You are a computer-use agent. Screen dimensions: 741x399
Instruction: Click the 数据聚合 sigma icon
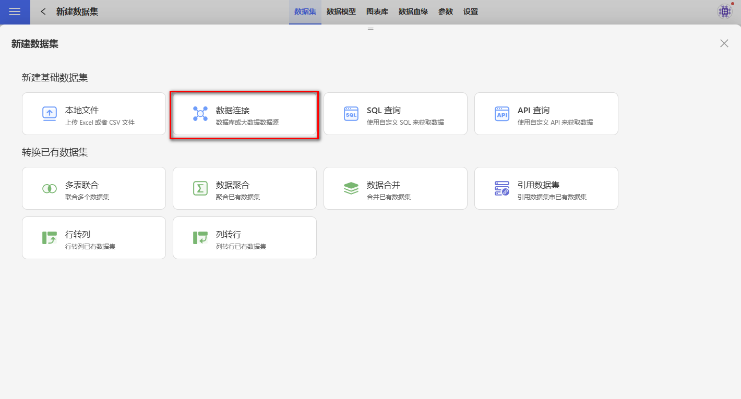click(x=200, y=188)
